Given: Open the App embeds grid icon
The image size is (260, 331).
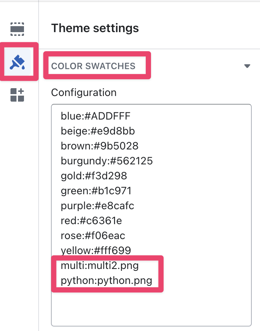Looking at the screenshot, I should pyautogui.click(x=17, y=95).
